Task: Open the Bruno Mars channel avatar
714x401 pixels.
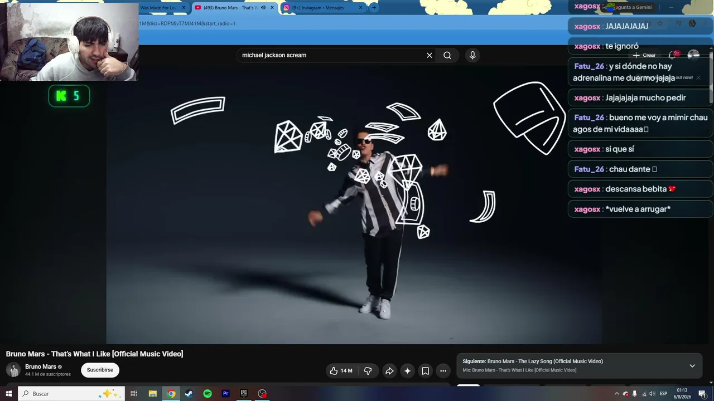Action: point(13,370)
